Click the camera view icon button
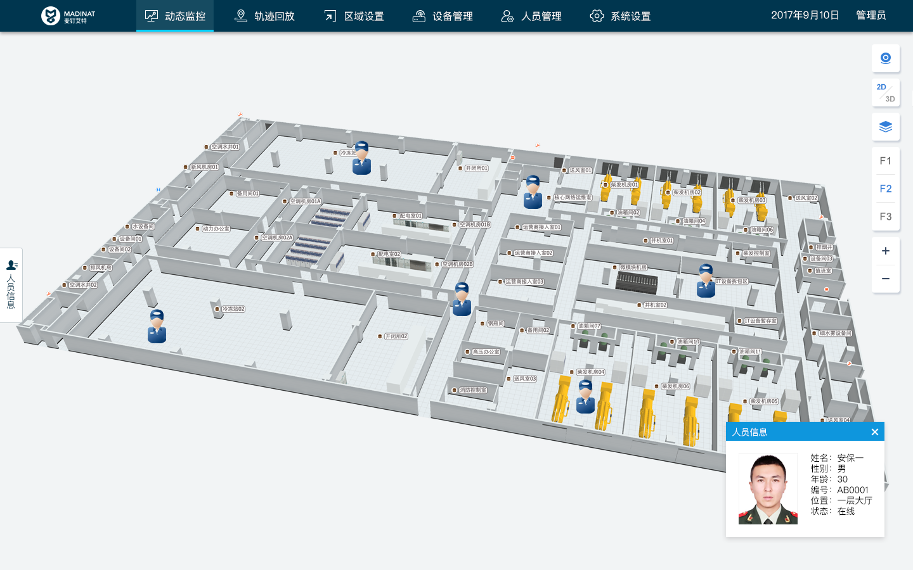The height and width of the screenshot is (570, 913). [x=886, y=58]
